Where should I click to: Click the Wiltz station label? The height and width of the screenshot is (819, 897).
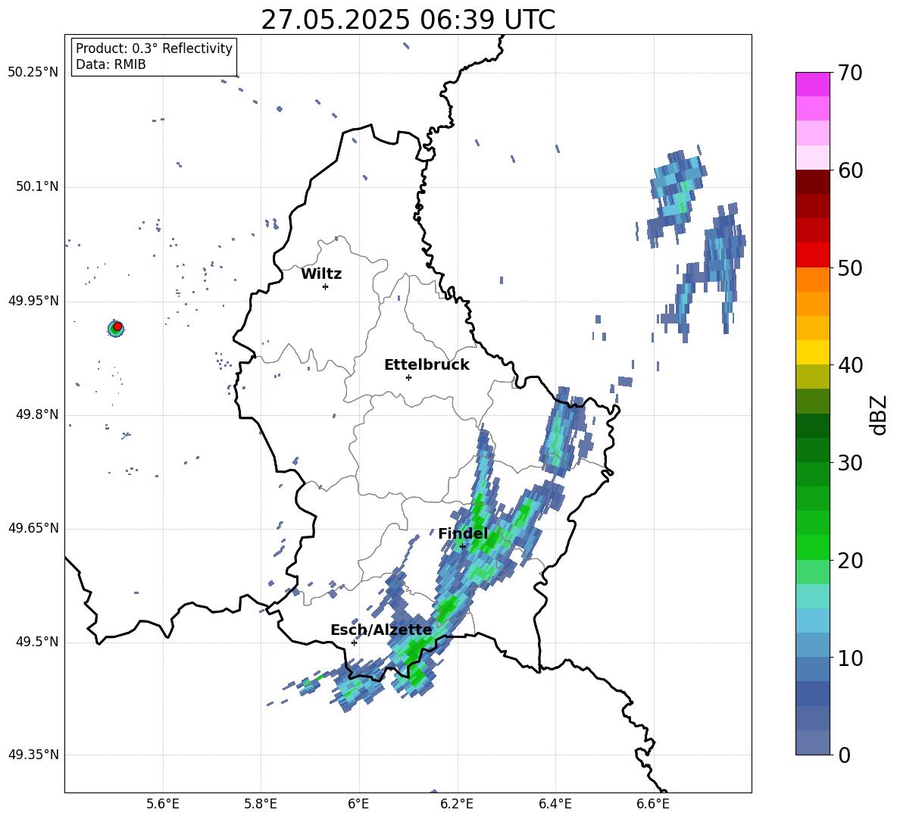tap(321, 274)
